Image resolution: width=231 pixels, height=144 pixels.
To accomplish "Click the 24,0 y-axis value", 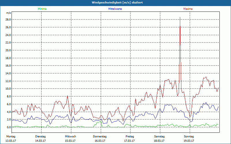I will click(x=8, y=35).
